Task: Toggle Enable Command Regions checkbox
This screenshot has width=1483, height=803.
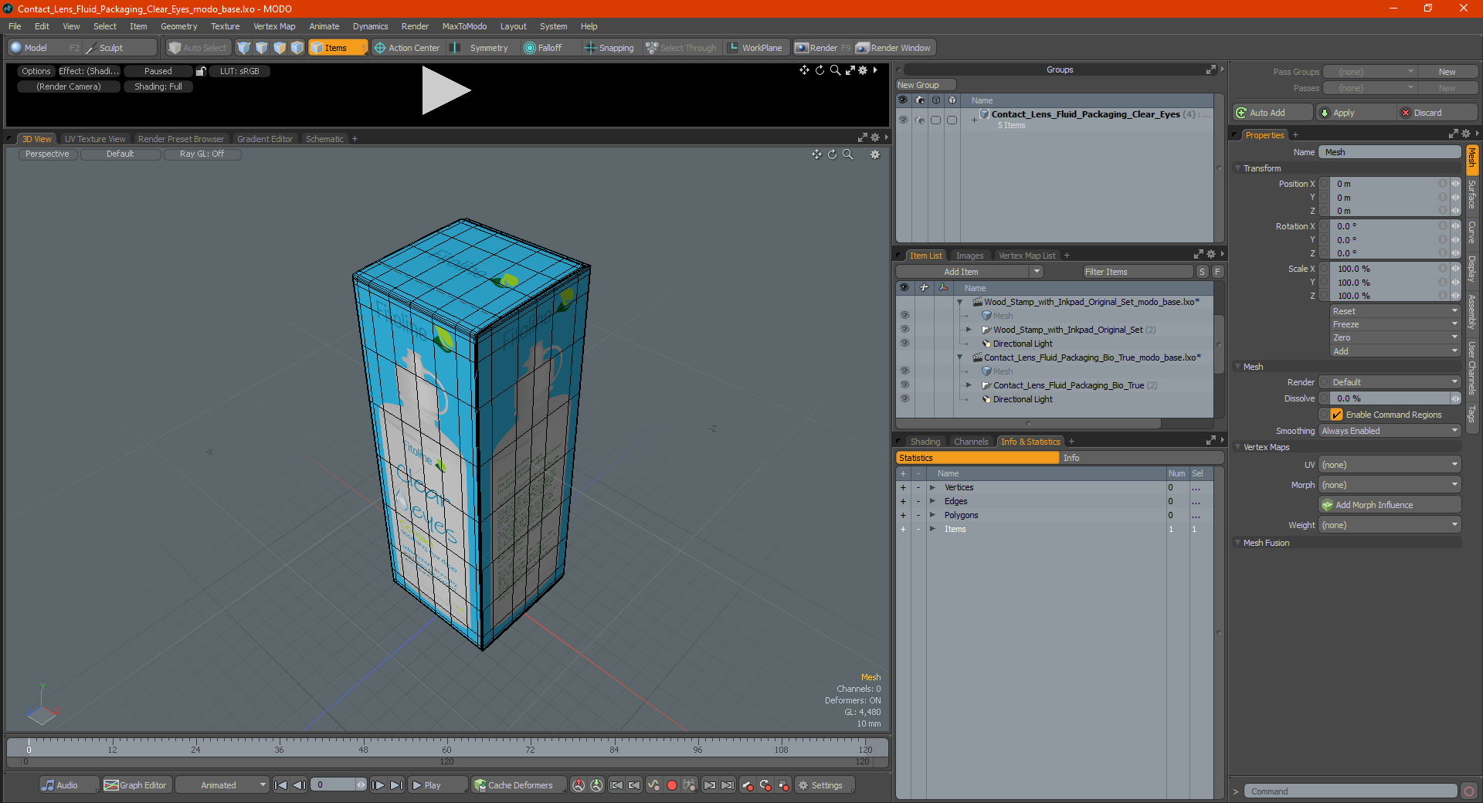Action: [x=1337, y=415]
